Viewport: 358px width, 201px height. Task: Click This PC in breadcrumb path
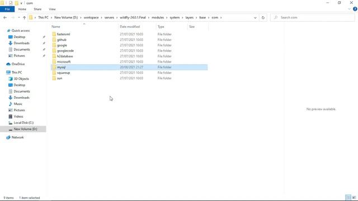[x=43, y=17]
